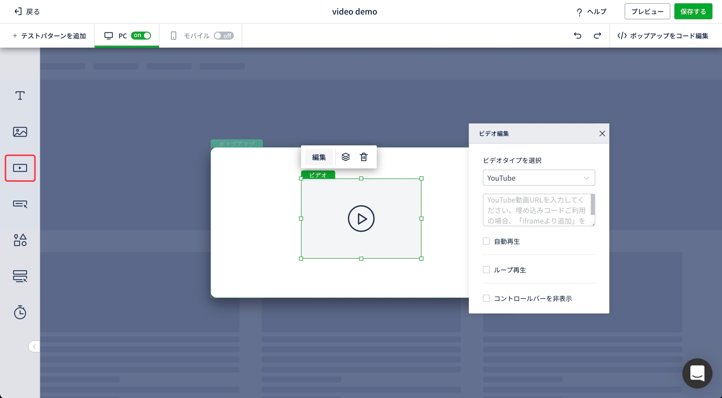The height and width of the screenshot is (398, 722).
Task: Enable the ループ再生 checkbox
Action: tap(486, 270)
